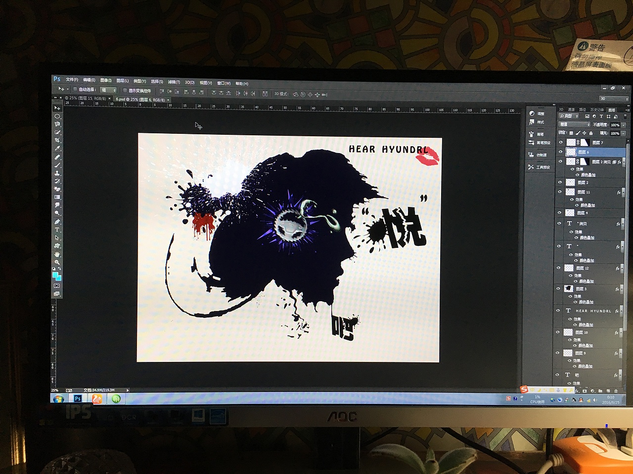Select the Eyedropper tool
The width and height of the screenshot is (633, 474).
click(57, 148)
